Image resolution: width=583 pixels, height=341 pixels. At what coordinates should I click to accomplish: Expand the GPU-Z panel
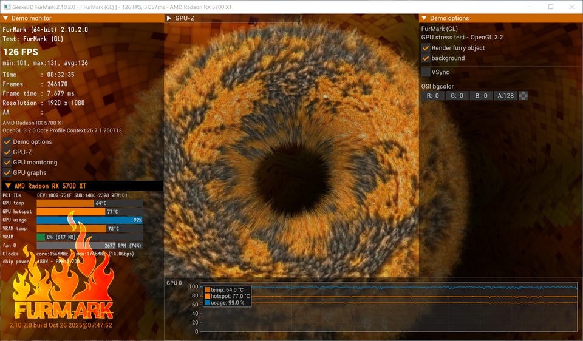pyautogui.click(x=169, y=18)
